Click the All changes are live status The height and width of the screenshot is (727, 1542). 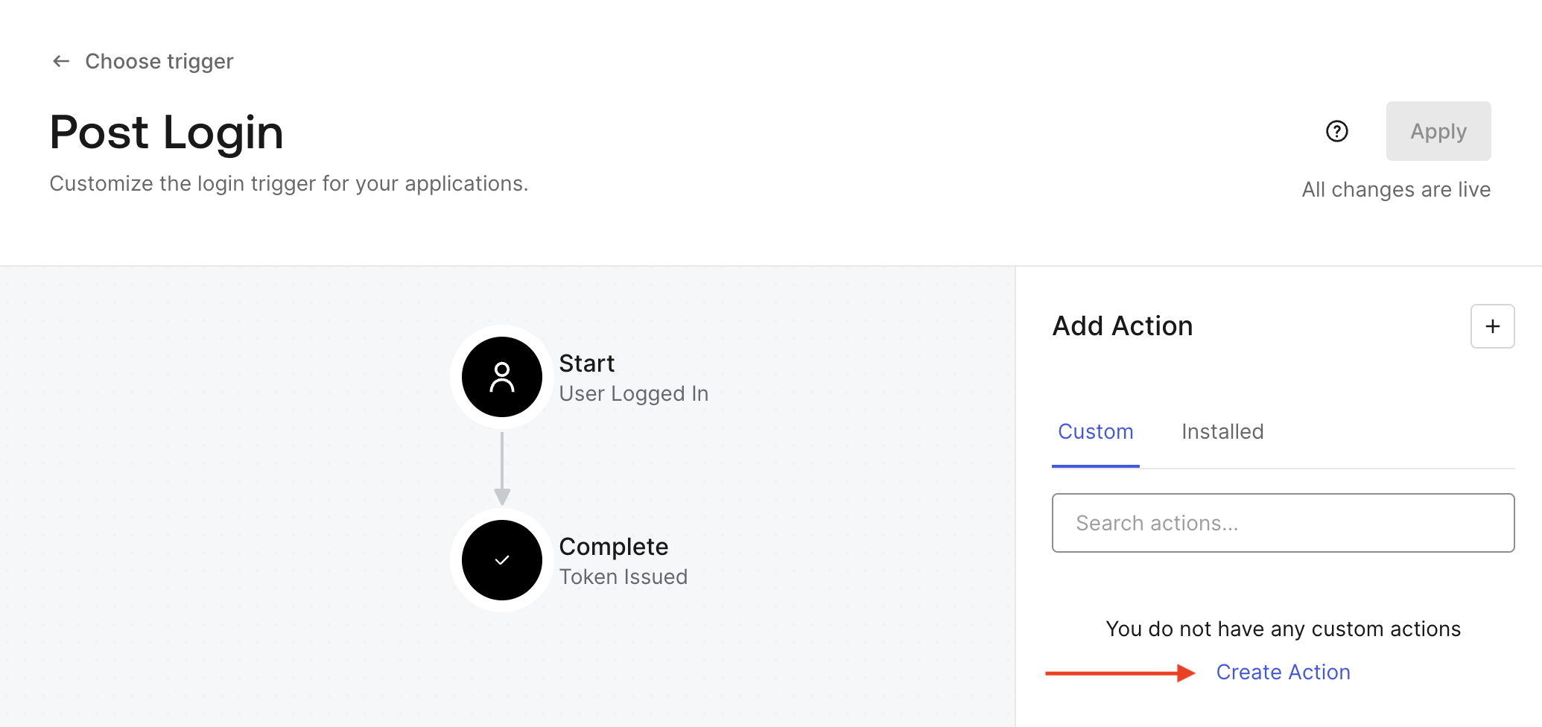point(1396,189)
